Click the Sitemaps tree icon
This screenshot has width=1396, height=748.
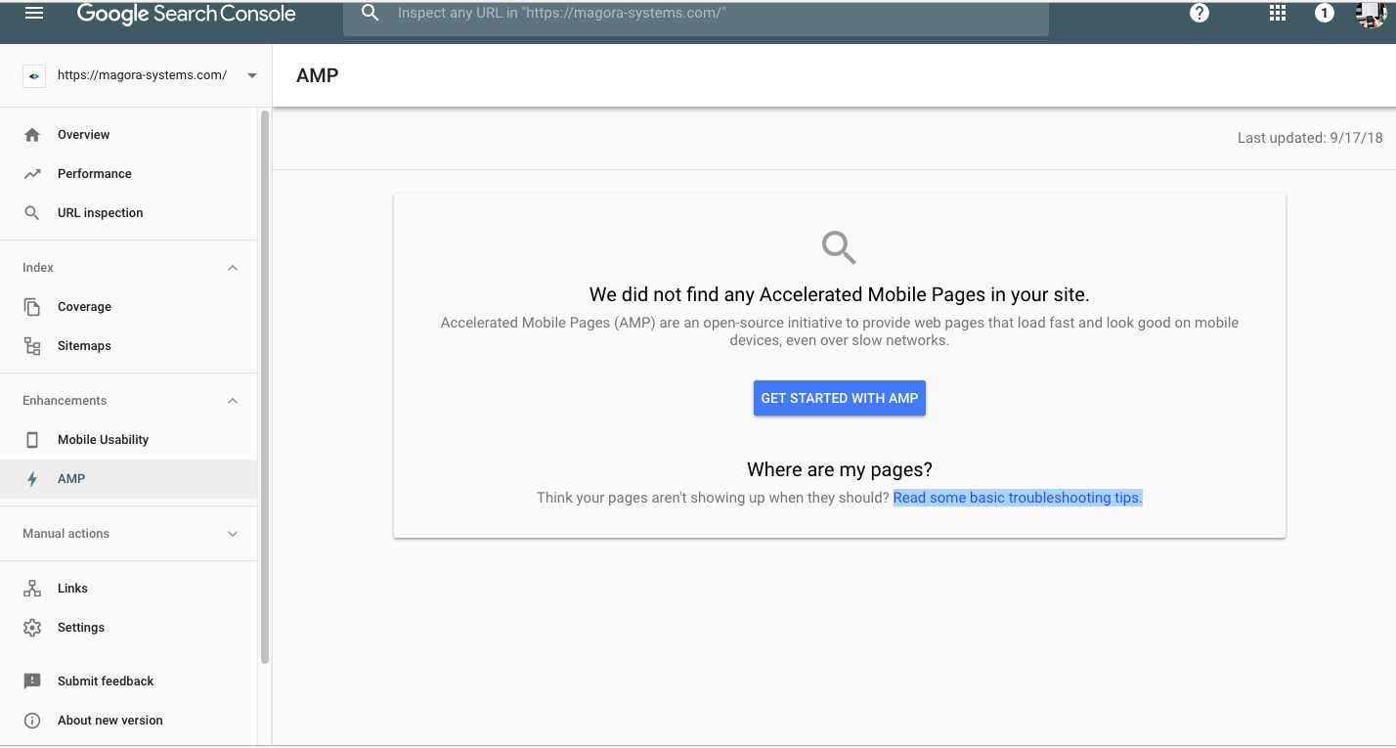coord(32,346)
